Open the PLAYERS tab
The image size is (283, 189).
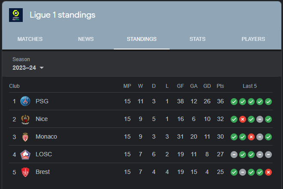coord(253,39)
